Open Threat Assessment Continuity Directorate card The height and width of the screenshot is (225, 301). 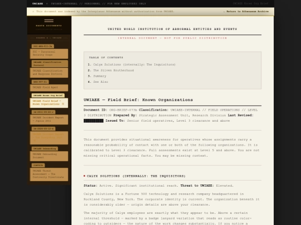49,174
